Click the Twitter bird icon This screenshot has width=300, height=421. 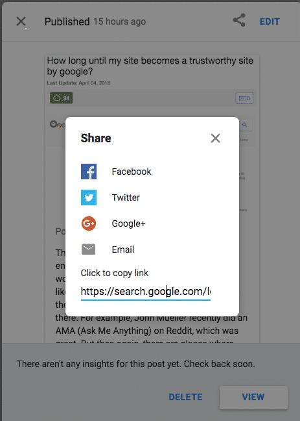[89, 198]
